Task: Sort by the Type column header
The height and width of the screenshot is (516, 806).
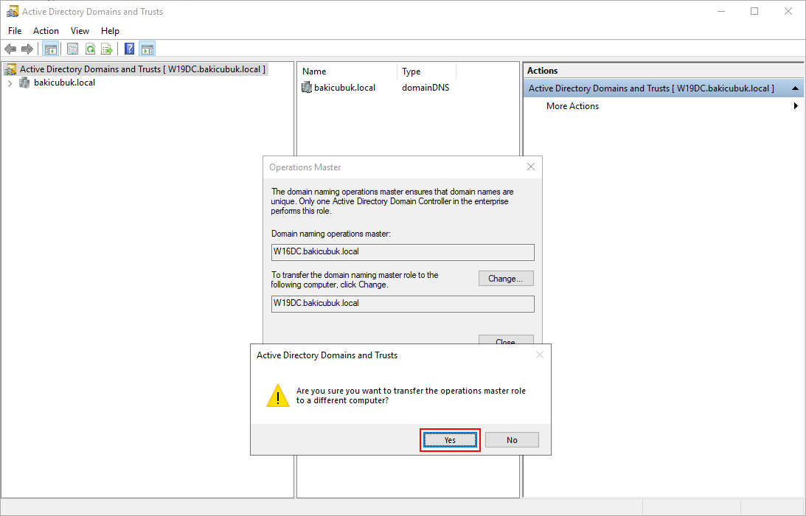Action: [426, 72]
